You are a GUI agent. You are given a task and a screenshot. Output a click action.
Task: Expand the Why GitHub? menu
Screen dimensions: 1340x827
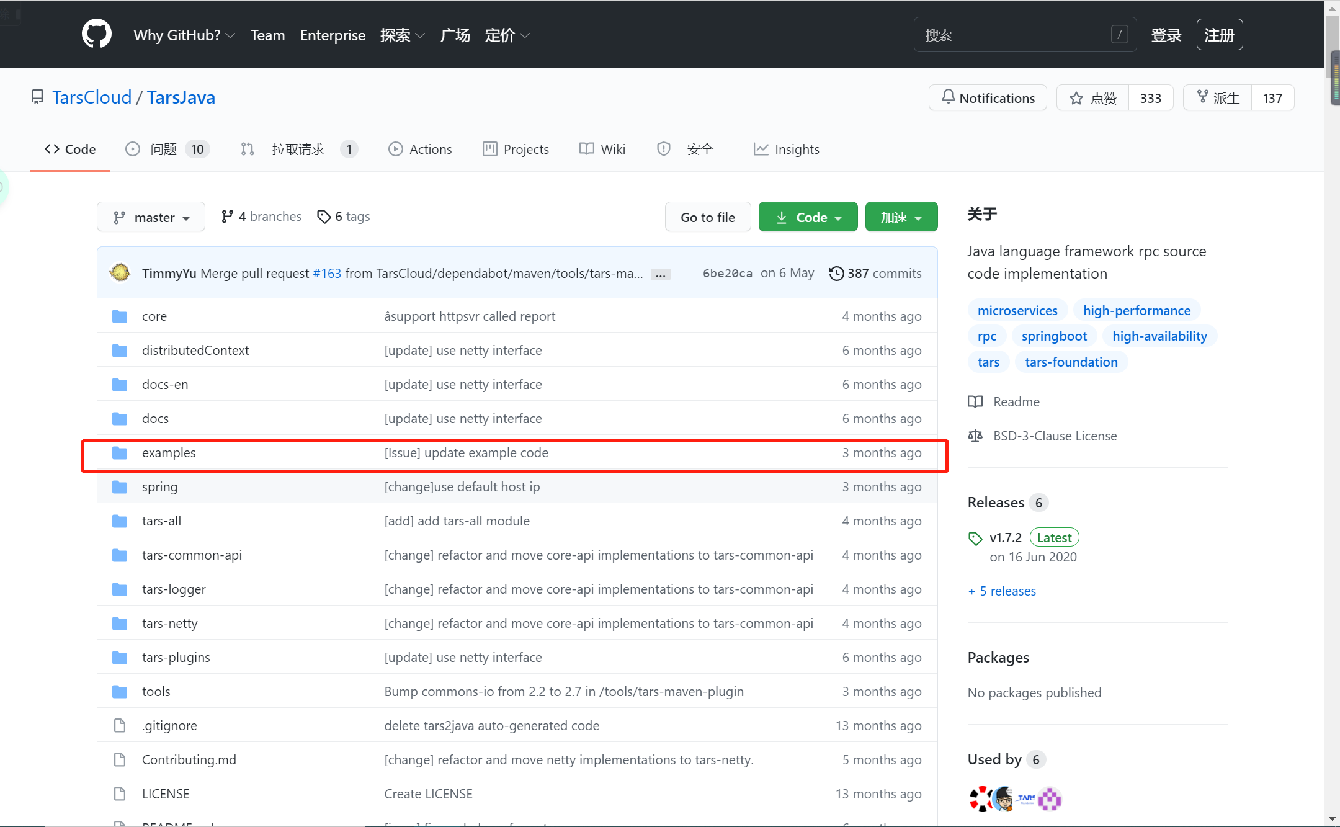[184, 35]
